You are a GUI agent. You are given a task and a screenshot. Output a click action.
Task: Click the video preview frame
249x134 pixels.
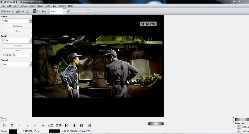coord(98,66)
